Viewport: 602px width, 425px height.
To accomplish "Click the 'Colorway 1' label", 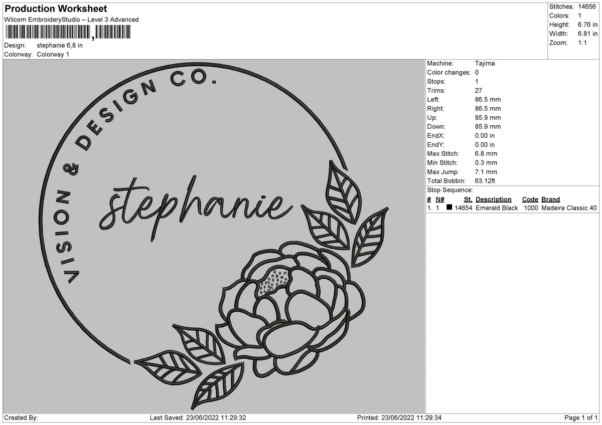I will coord(53,54).
